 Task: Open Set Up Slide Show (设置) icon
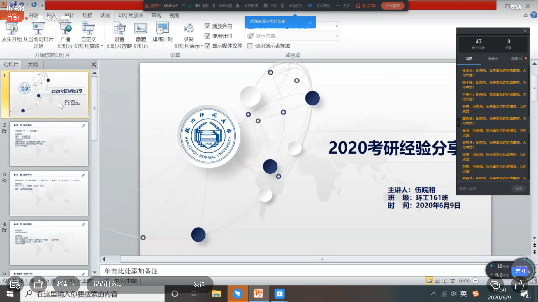point(119,29)
